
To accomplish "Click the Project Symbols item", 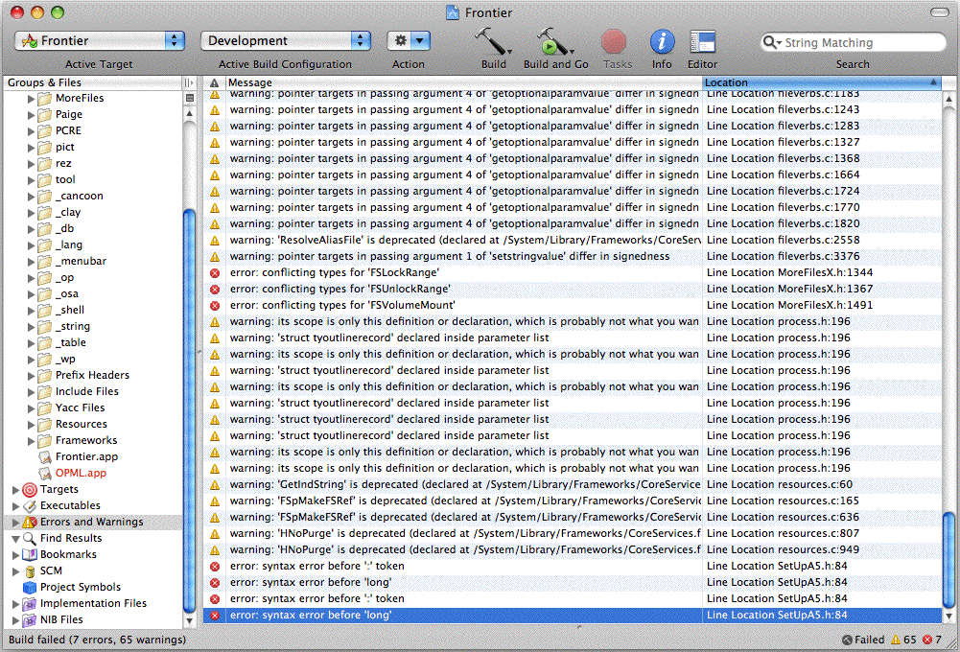I will click(80, 587).
